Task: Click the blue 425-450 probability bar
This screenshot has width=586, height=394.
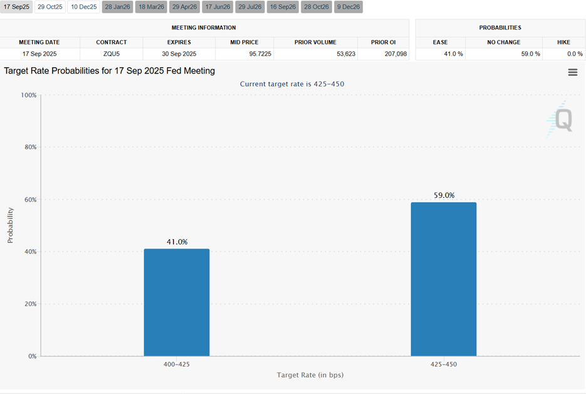Action: [443, 279]
